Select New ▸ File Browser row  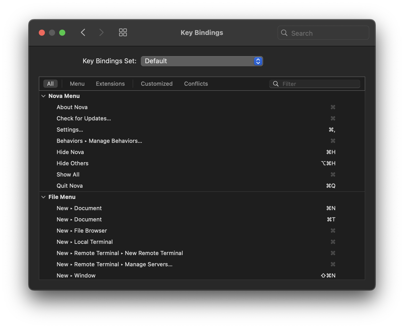(x=202, y=231)
